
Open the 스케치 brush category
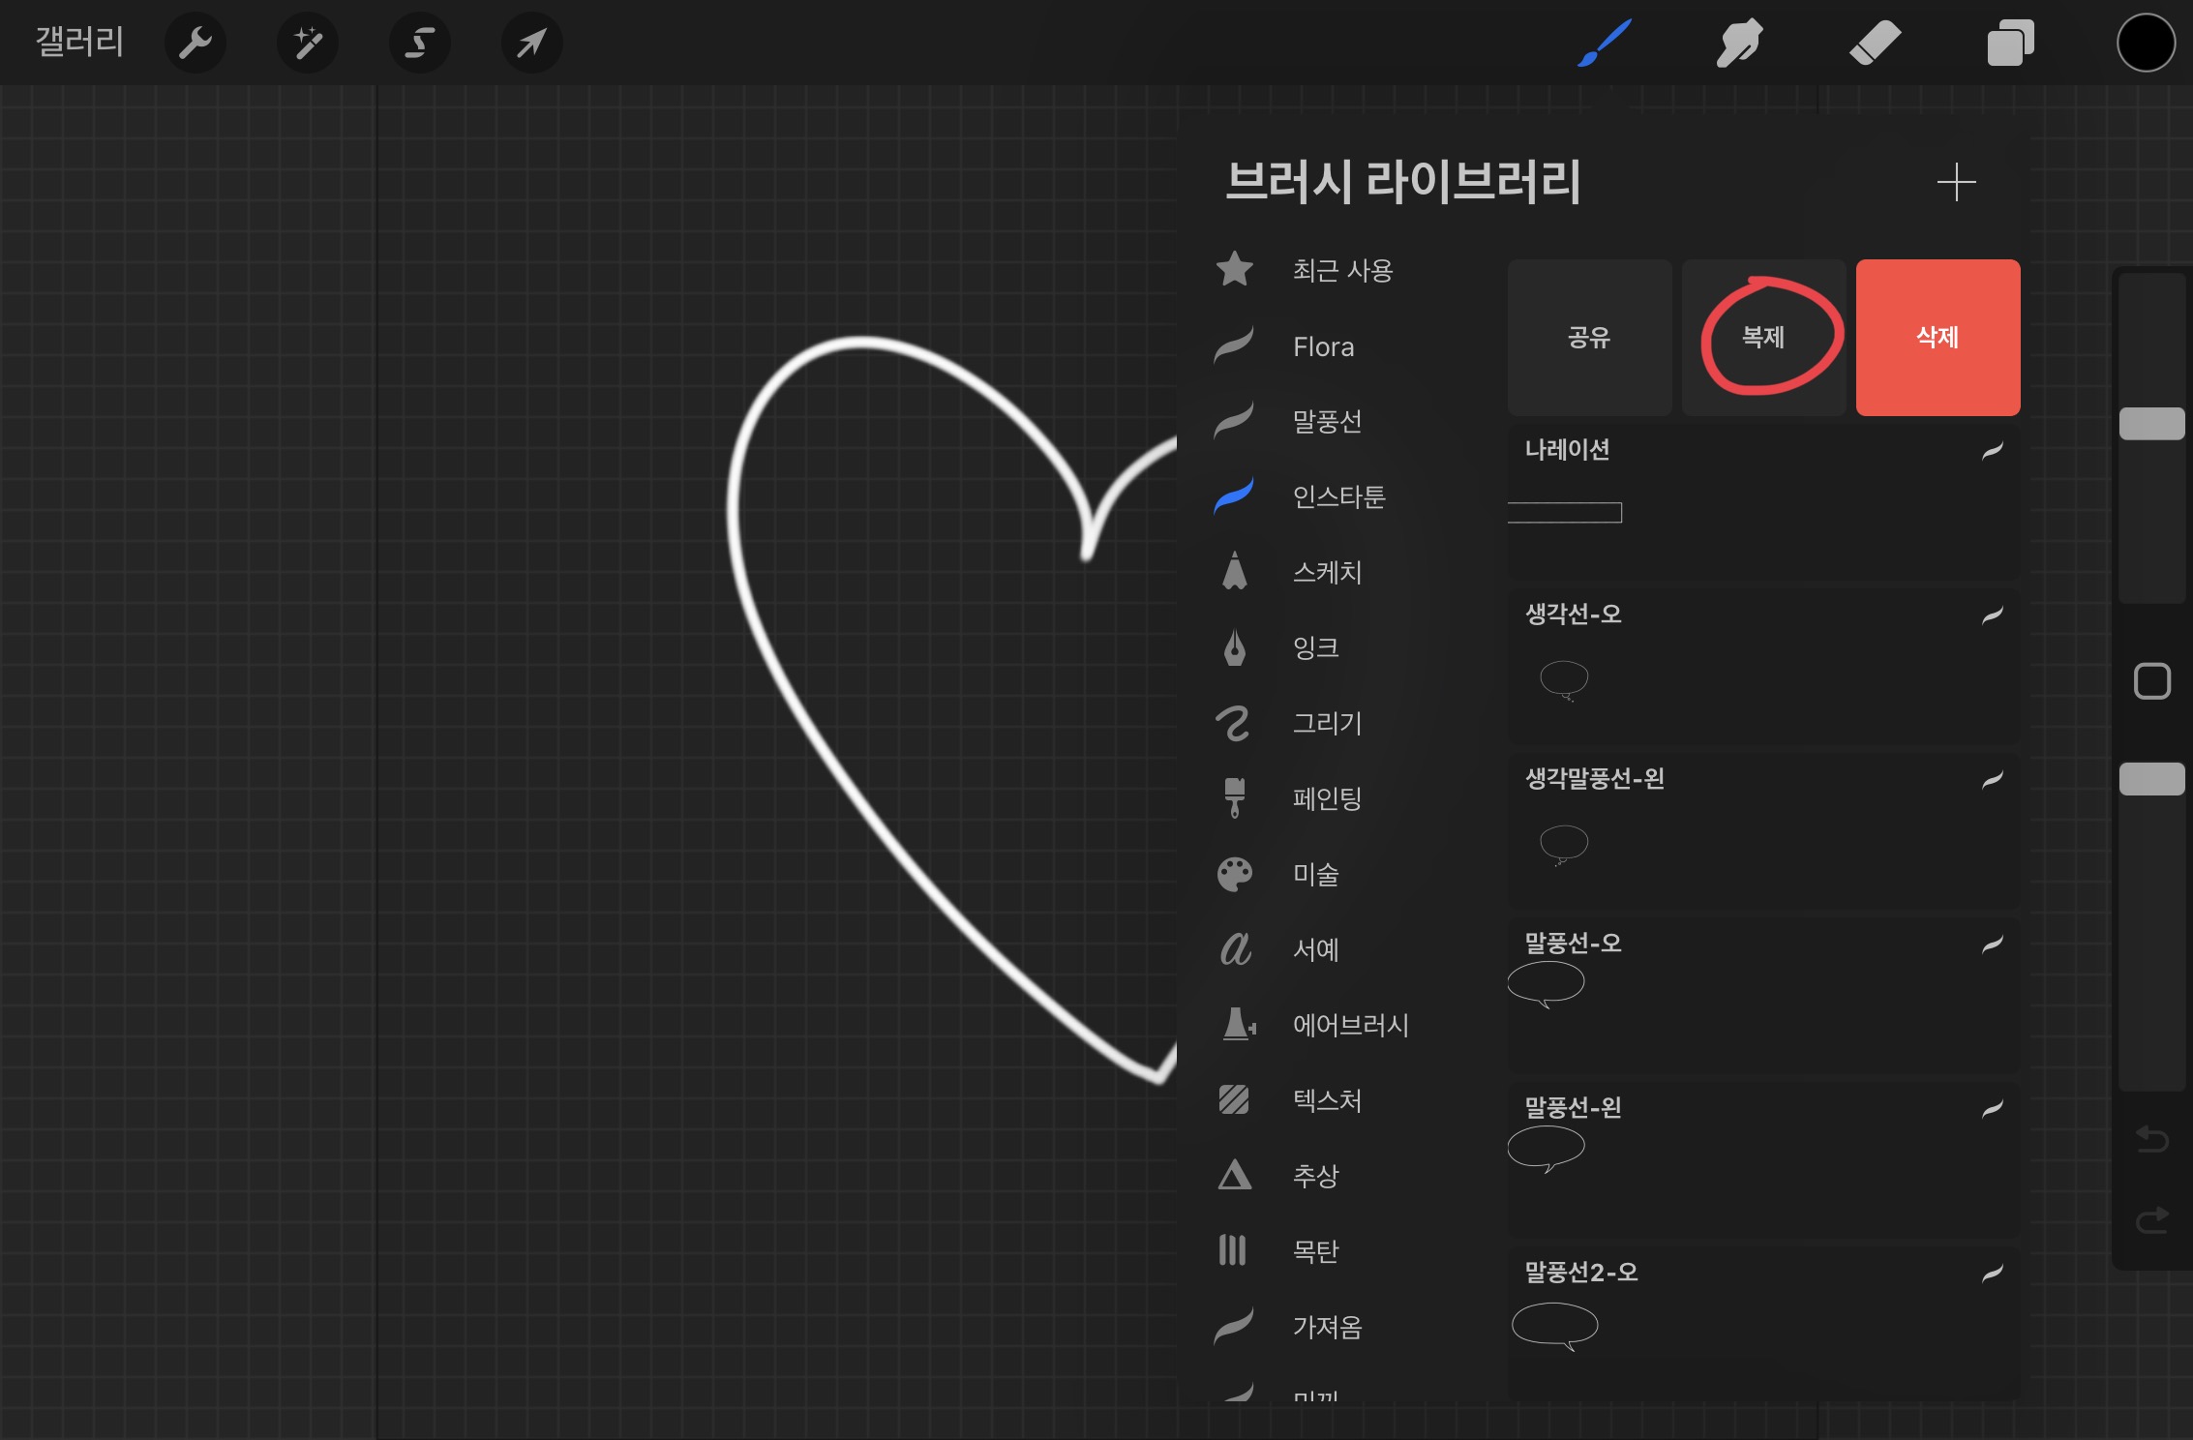pos(1327,572)
